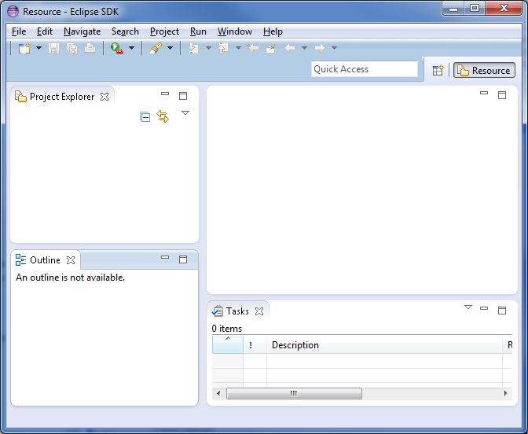This screenshot has height=434, width=528.
Task: Close the Tasks view
Action: (x=259, y=311)
